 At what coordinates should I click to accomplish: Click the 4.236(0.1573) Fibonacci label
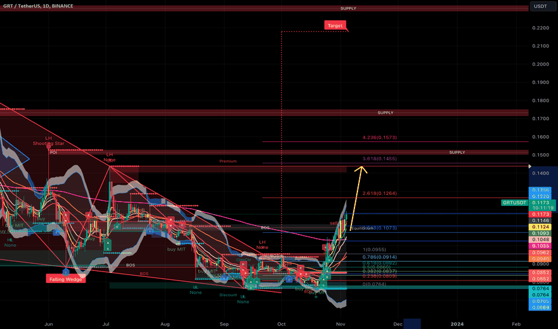(x=380, y=138)
